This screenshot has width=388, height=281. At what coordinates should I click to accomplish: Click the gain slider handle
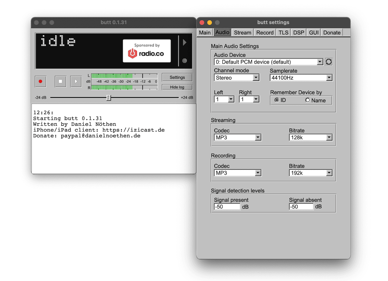point(109,98)
